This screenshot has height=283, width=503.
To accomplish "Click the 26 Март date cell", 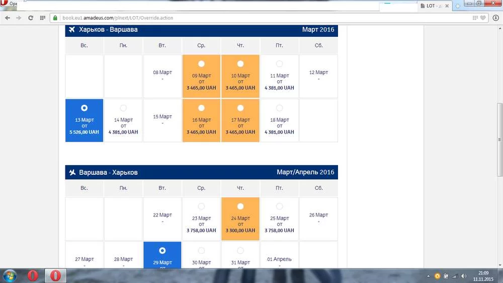I will coord(318,219).
